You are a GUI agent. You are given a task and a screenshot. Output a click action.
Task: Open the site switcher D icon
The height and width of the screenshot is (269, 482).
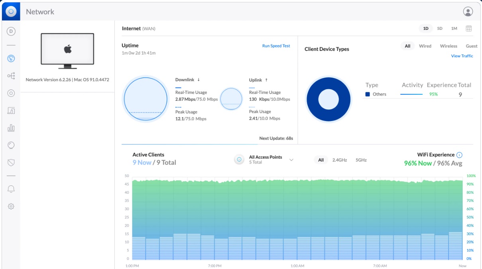(11, 31)
